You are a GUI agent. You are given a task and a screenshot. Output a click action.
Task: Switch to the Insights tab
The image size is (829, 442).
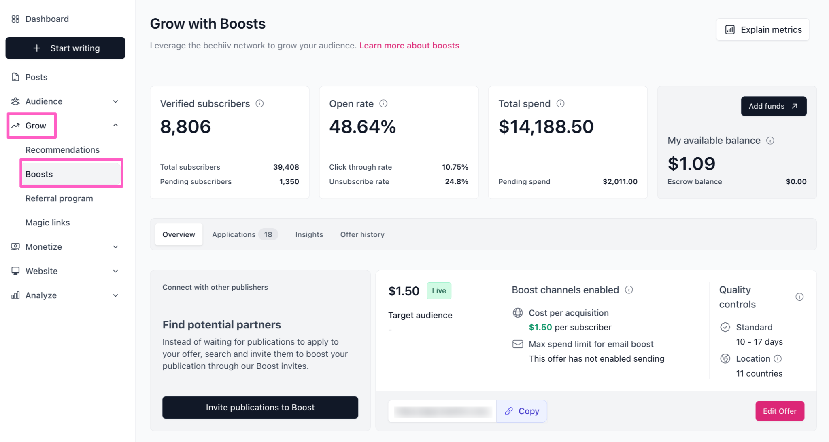pyautogui.click(x=309, y=234)
